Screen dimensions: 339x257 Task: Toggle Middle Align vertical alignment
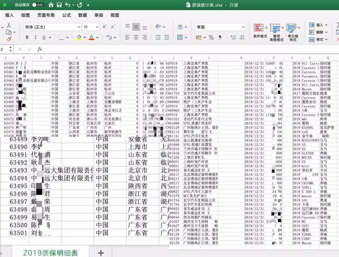click(x=136, y=27)
